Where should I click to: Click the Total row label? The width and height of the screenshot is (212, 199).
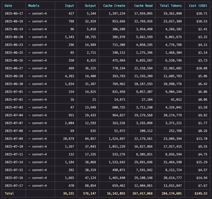click(x=9, y=194)
